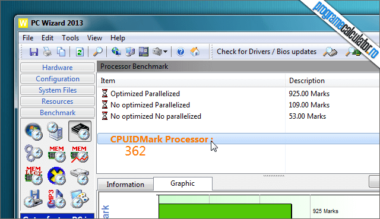380x219 pixels.
Task: Switch to the Information tab
Action: (125, 185)
